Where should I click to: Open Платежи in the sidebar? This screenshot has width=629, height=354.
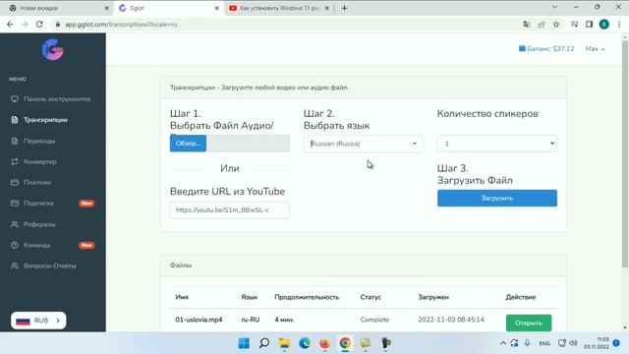(x=37, y=183)
